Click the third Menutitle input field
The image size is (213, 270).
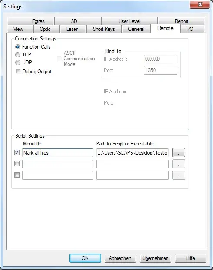tap(58, 175)
